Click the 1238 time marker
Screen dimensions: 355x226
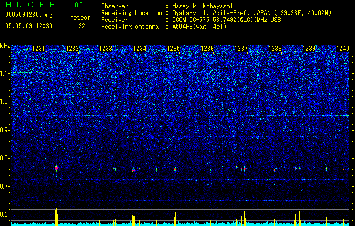[275, 49]
